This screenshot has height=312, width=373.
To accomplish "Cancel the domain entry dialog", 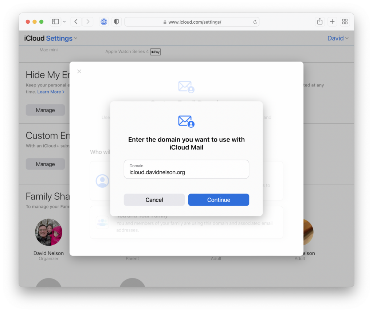I will [x=154, y=200].
